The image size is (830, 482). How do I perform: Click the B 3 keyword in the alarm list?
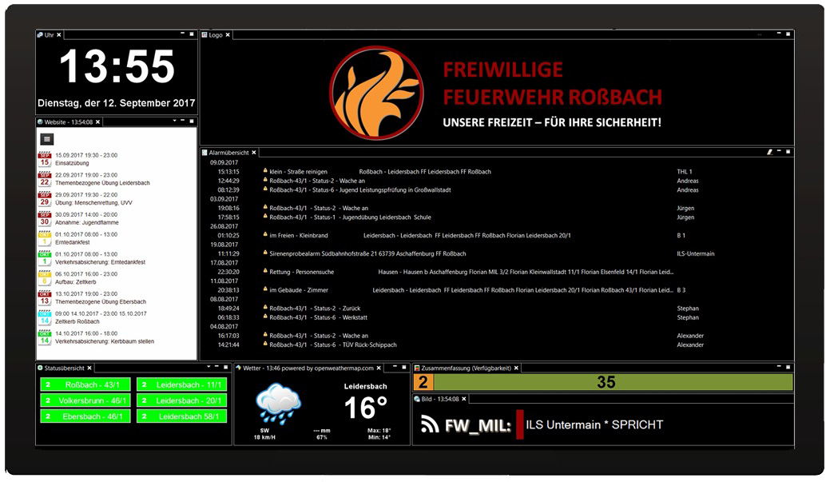(681, 289)
